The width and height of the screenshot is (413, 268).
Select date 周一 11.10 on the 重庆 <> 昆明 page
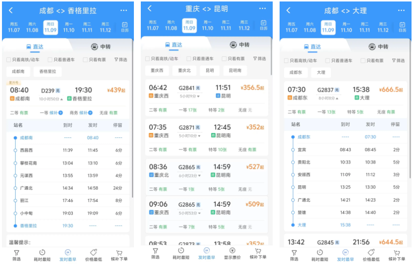[x=207, y=25]
